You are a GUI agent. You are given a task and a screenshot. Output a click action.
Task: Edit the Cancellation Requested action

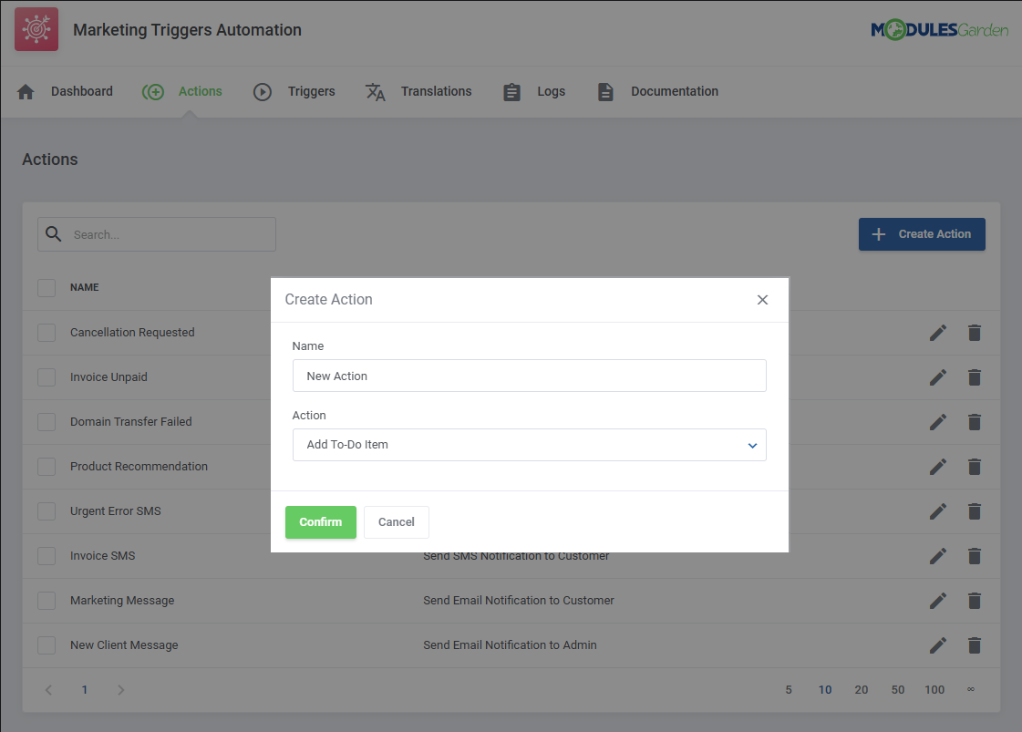point(938,333)
